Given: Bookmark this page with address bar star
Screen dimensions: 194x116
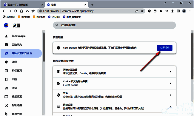Looking at the screenshot, I should 142,11.
